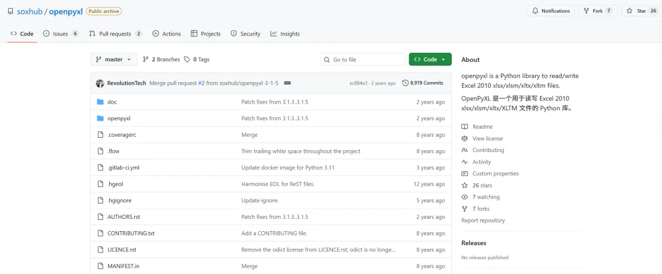The width and height of the screenshot is (662, 274).
Task: Open the .hgeol file
Action: click(x=115, y=184)
